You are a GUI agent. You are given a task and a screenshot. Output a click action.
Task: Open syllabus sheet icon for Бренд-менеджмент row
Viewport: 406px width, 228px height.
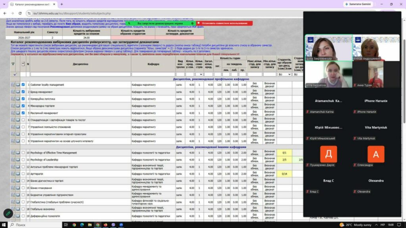click(x=13, y=92)
